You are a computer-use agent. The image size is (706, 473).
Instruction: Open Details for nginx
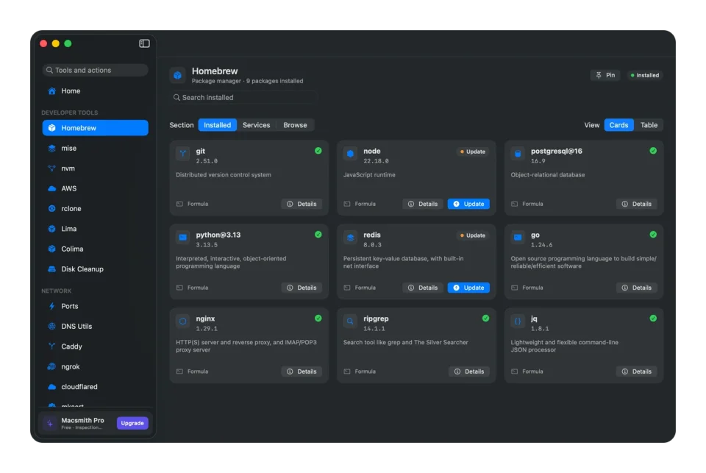[x=302, y=371]
